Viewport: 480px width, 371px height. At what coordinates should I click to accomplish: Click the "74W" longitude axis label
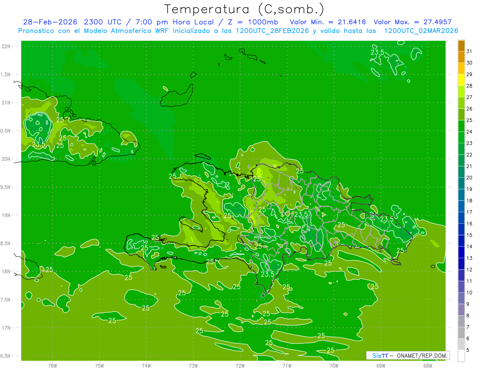pos(146,365)
